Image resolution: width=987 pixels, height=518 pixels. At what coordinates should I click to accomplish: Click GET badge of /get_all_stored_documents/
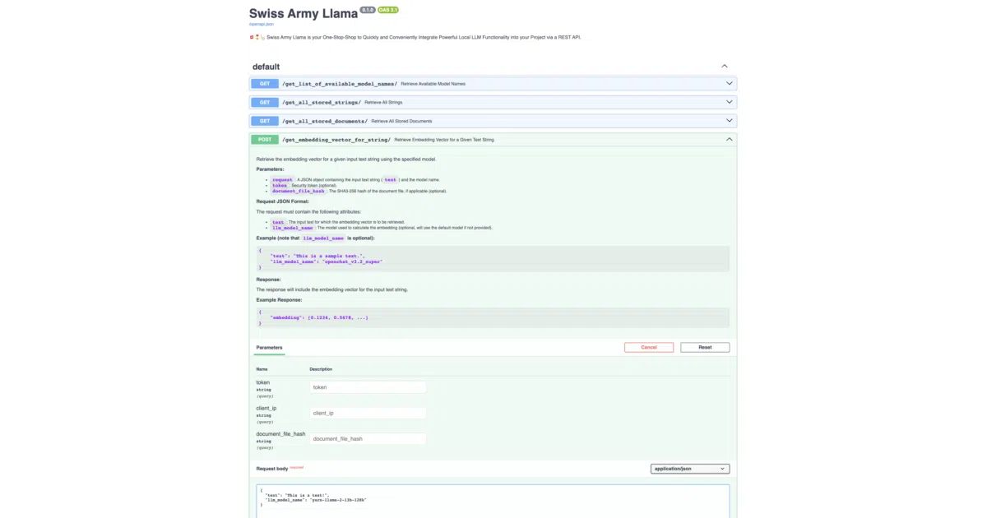click(x=265, y=121)
